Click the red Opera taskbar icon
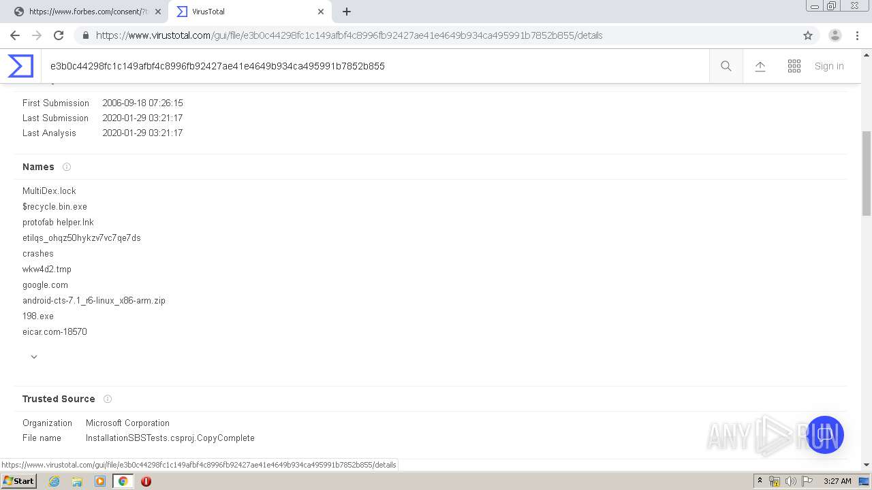The width and height of the screenshot is (872, 490). [146, 481]
